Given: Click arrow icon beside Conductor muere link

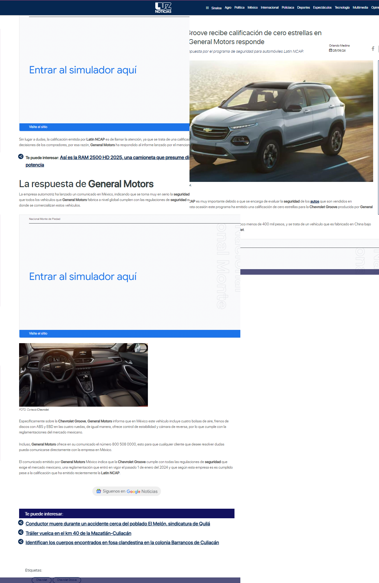Looking at the screenshot, I should point(21,523).
